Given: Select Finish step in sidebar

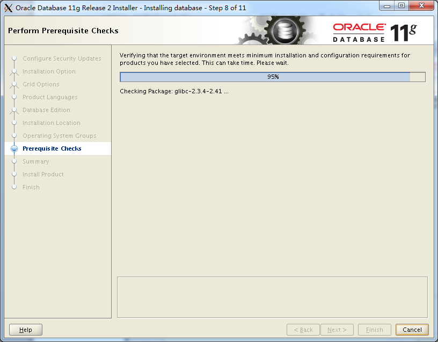Looking at the screenshot, I should 31,187.
